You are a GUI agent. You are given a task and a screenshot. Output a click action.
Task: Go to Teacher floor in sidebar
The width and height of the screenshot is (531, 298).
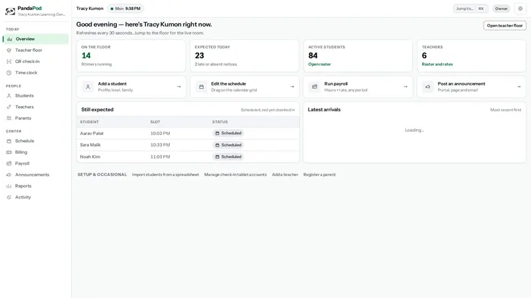(x=36, y=50)
